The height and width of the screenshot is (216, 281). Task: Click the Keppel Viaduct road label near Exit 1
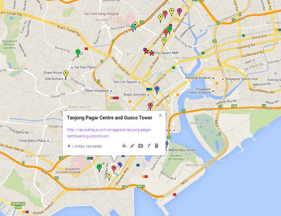(90, 189)
